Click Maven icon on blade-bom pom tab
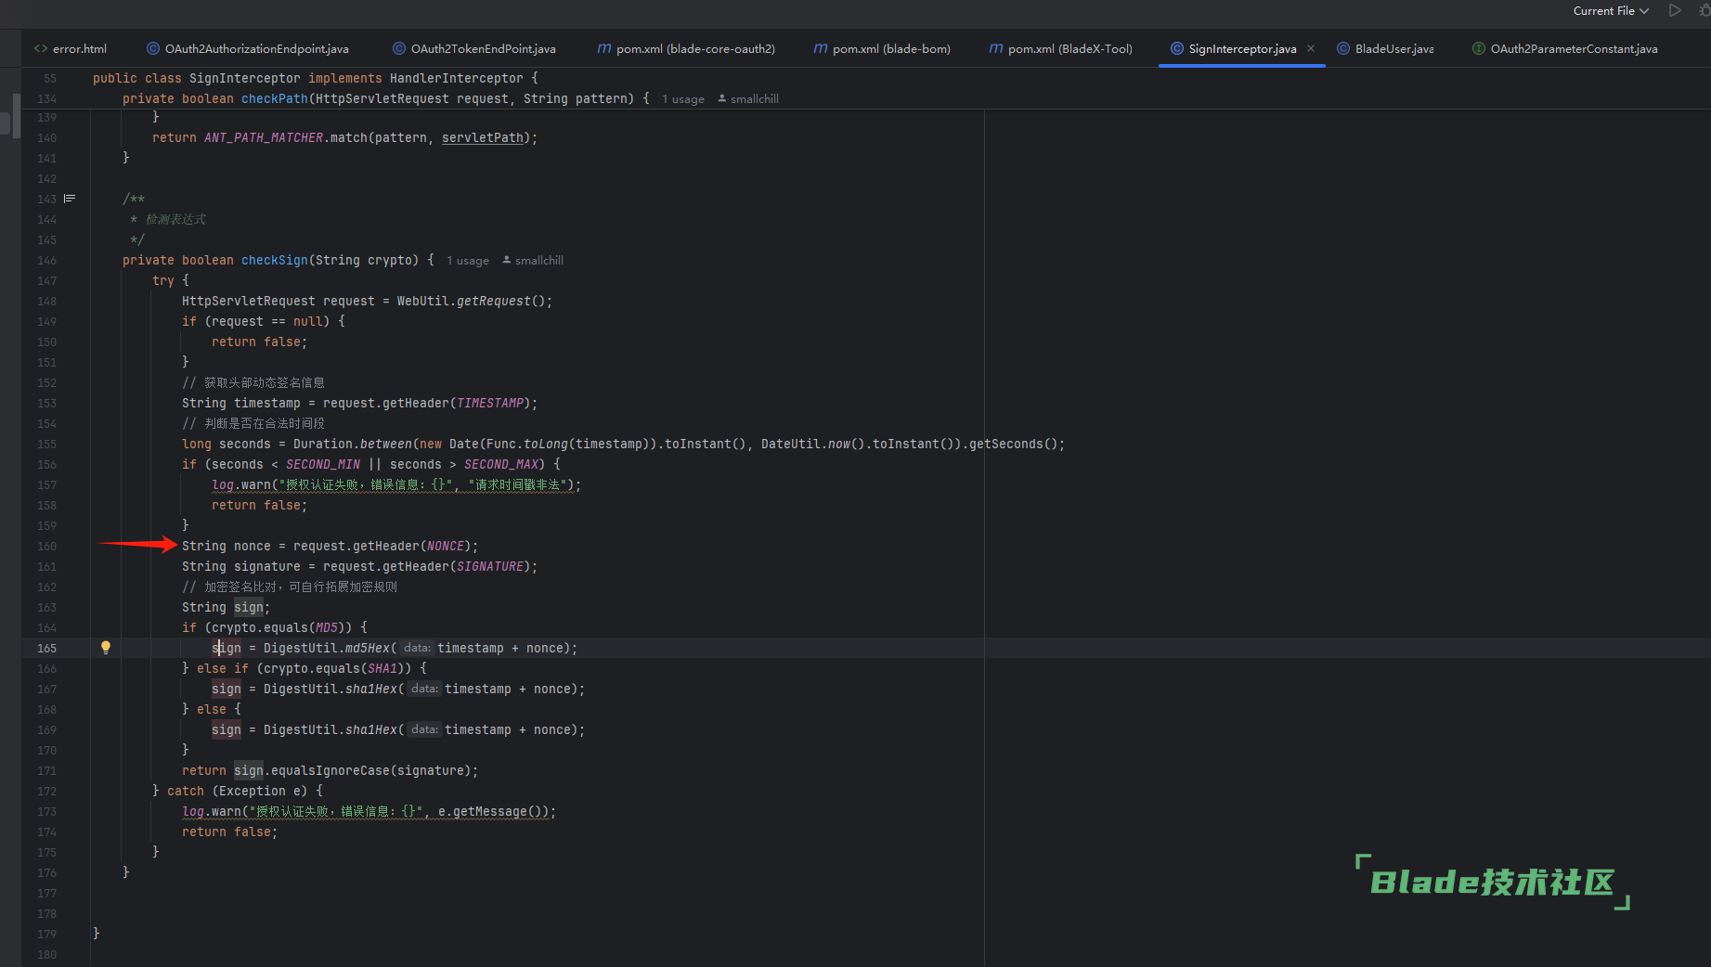 pyautogui.click(x=821, y=49)
